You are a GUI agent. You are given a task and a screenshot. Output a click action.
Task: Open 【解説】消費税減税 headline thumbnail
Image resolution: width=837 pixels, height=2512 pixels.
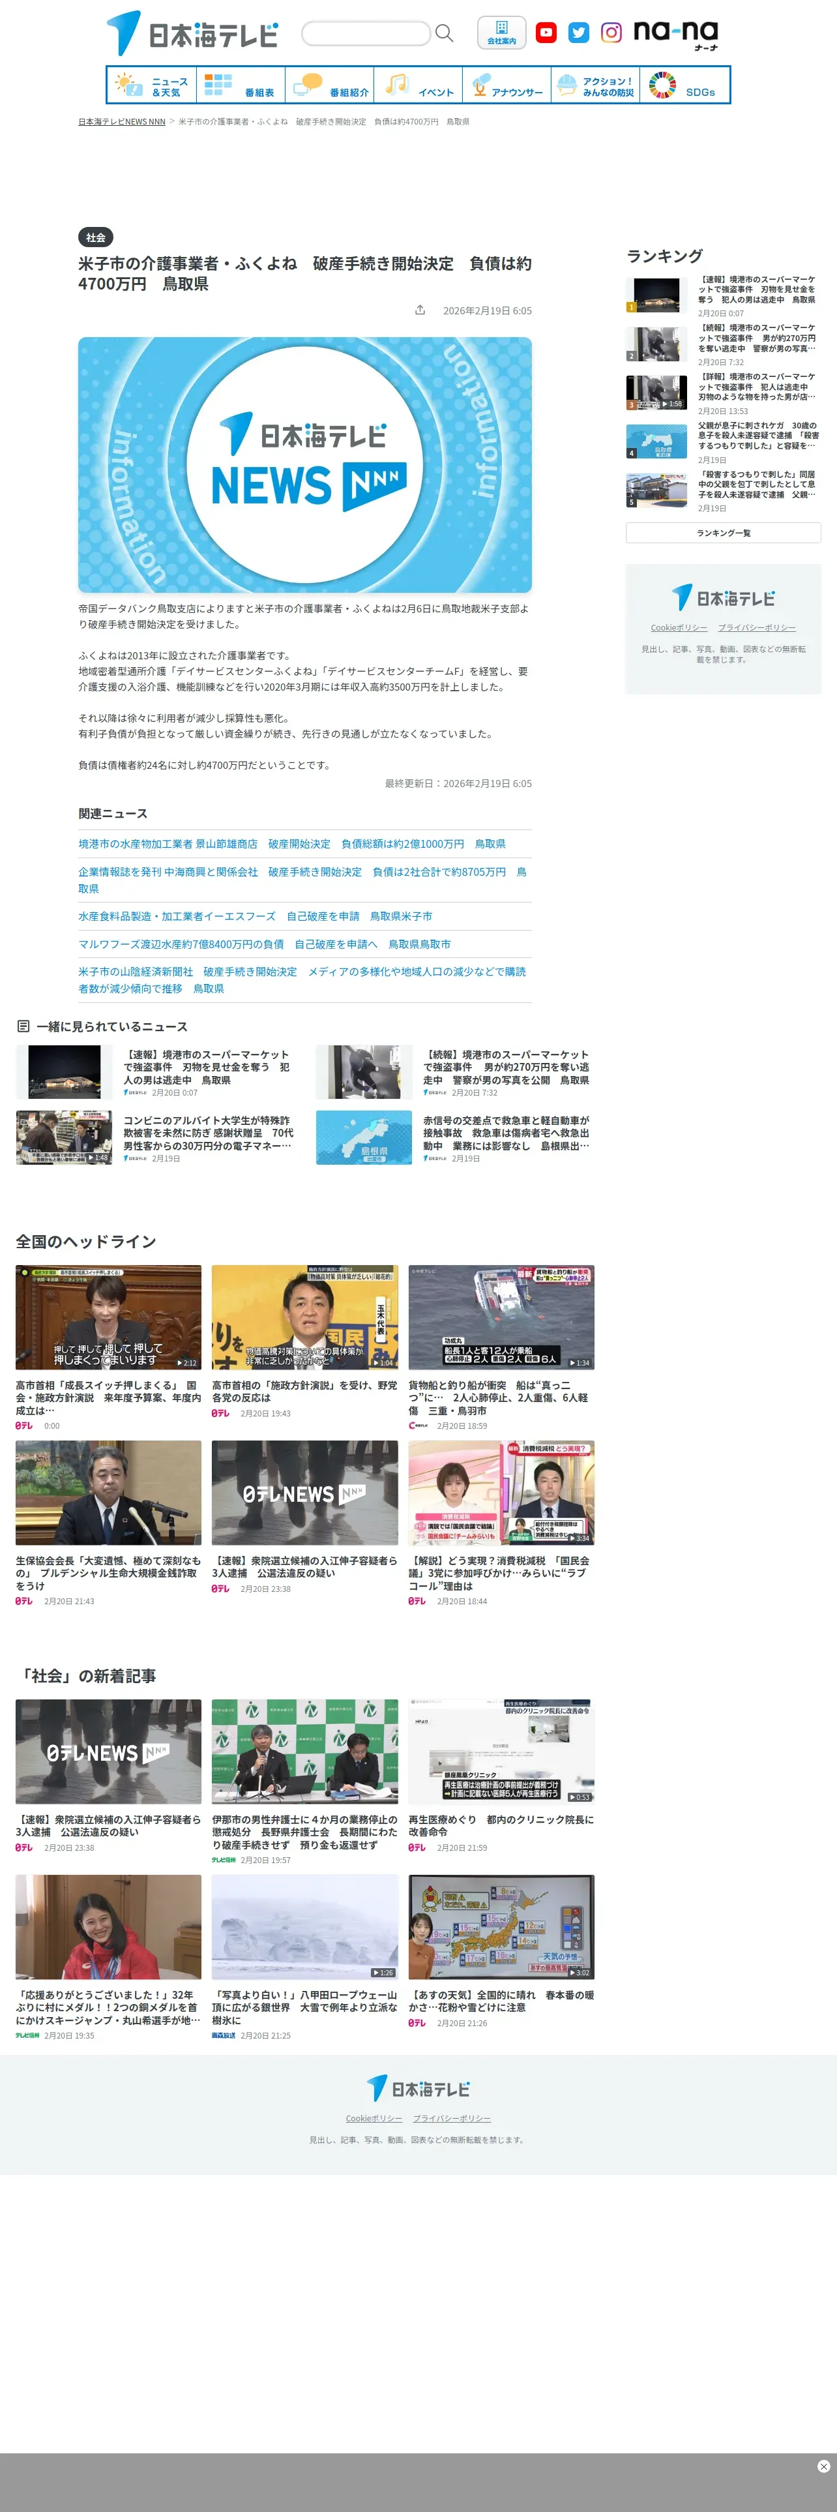(x=501, y=1493)
